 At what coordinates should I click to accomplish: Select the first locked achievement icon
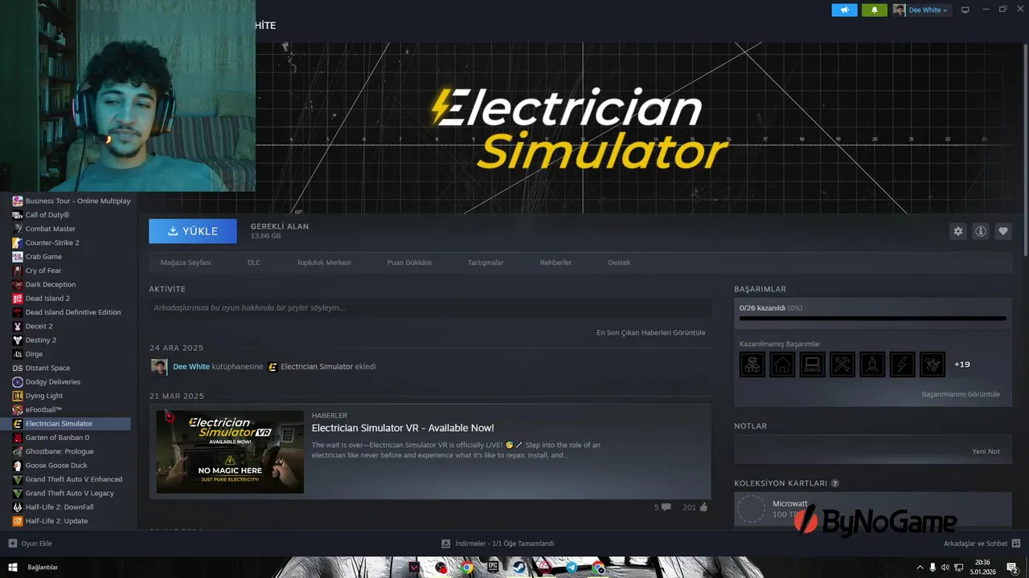(752, 364)
